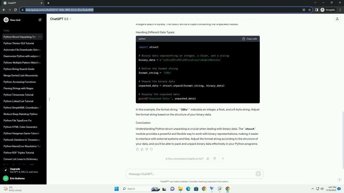Image resolution: width=344 pixels, height=193 pixels.
Task: Click the share chat upload icon
Action: click(337, 19)
